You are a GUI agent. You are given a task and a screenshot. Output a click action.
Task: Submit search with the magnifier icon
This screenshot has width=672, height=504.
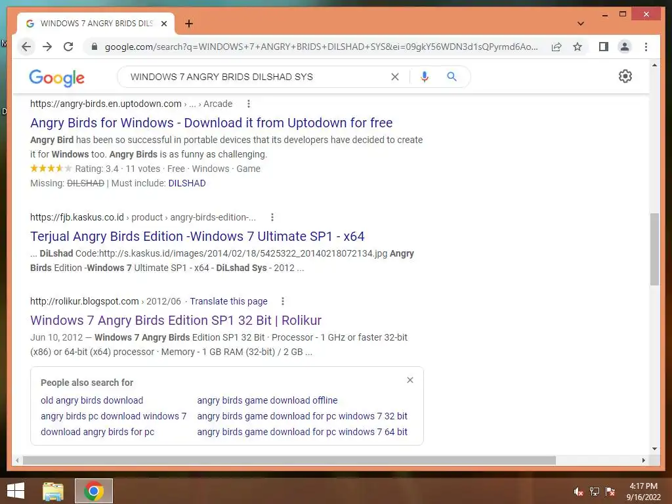coord(451,77)
